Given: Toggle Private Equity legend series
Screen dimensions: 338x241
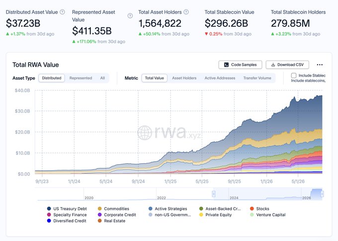Looking at the screenshot, I should click(x=216, y=215).
